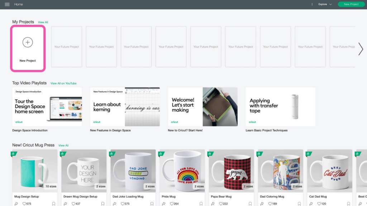This screenshot has width=367, height=206.
Task: Click the plus icon for New Project
Action: coord(28,42)
